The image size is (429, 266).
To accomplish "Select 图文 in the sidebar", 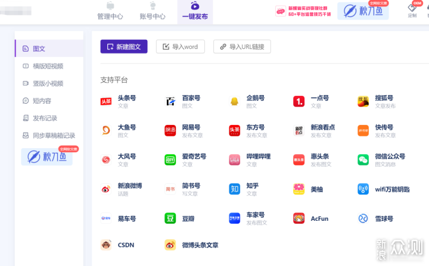I will (x=49, y=48).
